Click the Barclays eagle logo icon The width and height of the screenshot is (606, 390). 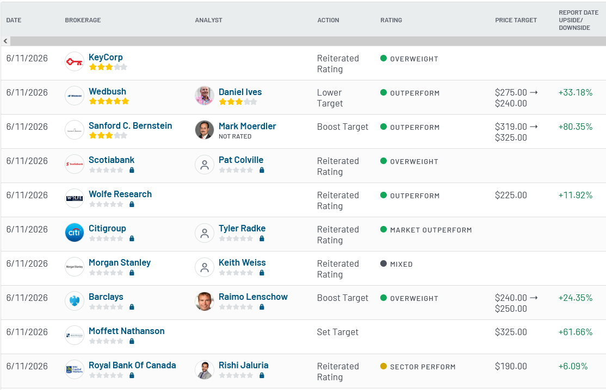[x=74, y=301]
